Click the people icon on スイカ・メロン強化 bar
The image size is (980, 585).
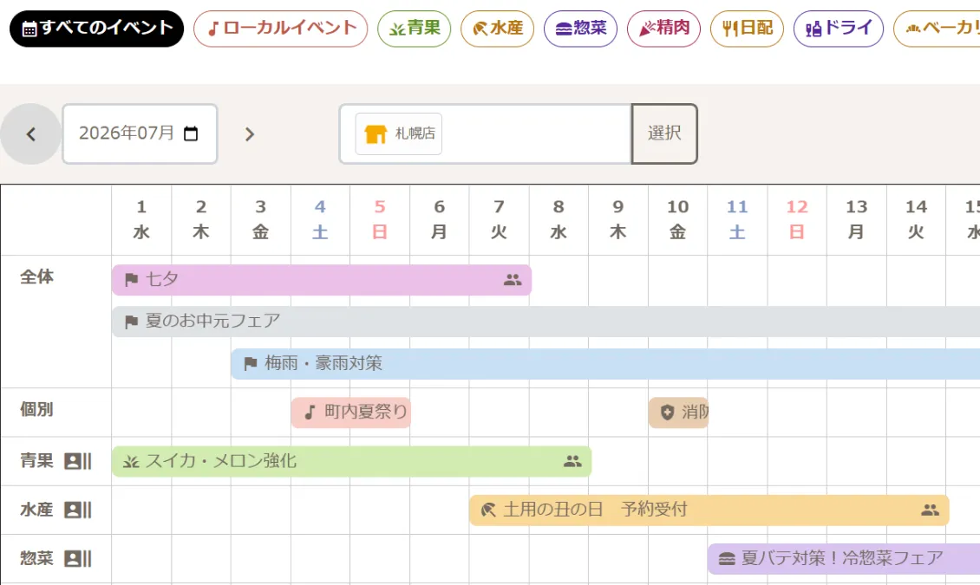[x=572, y=461]
